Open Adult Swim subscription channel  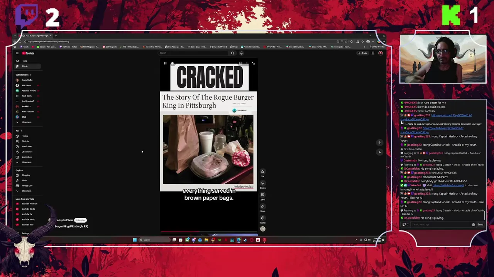coord(27,96)
